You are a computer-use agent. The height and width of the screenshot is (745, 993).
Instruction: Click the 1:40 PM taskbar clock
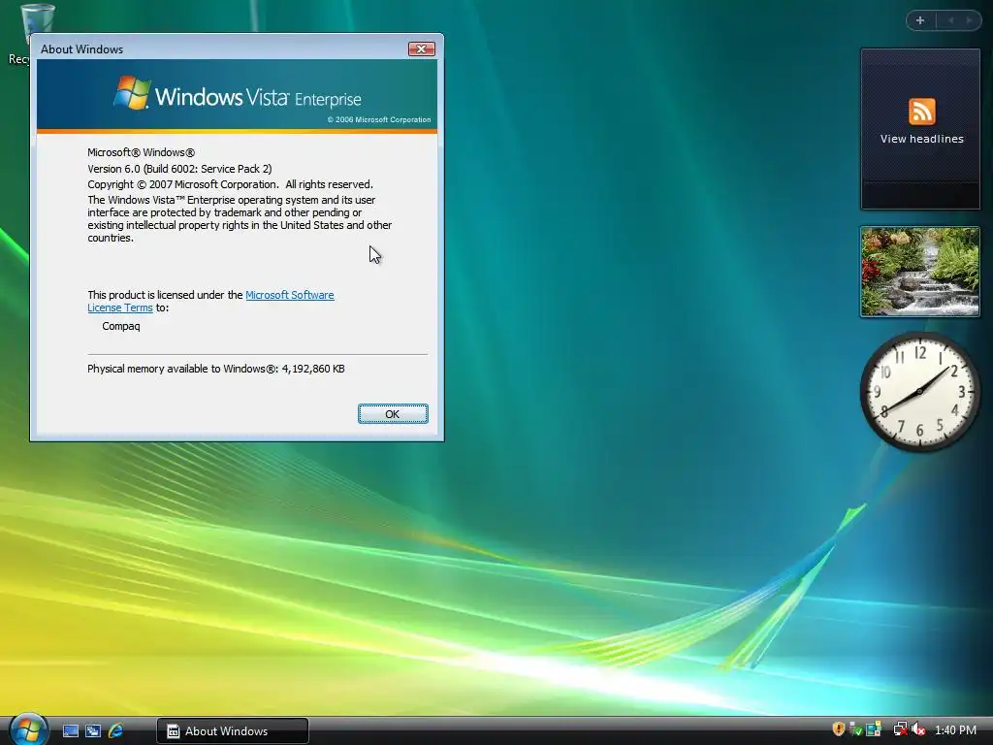pos(955,730)
